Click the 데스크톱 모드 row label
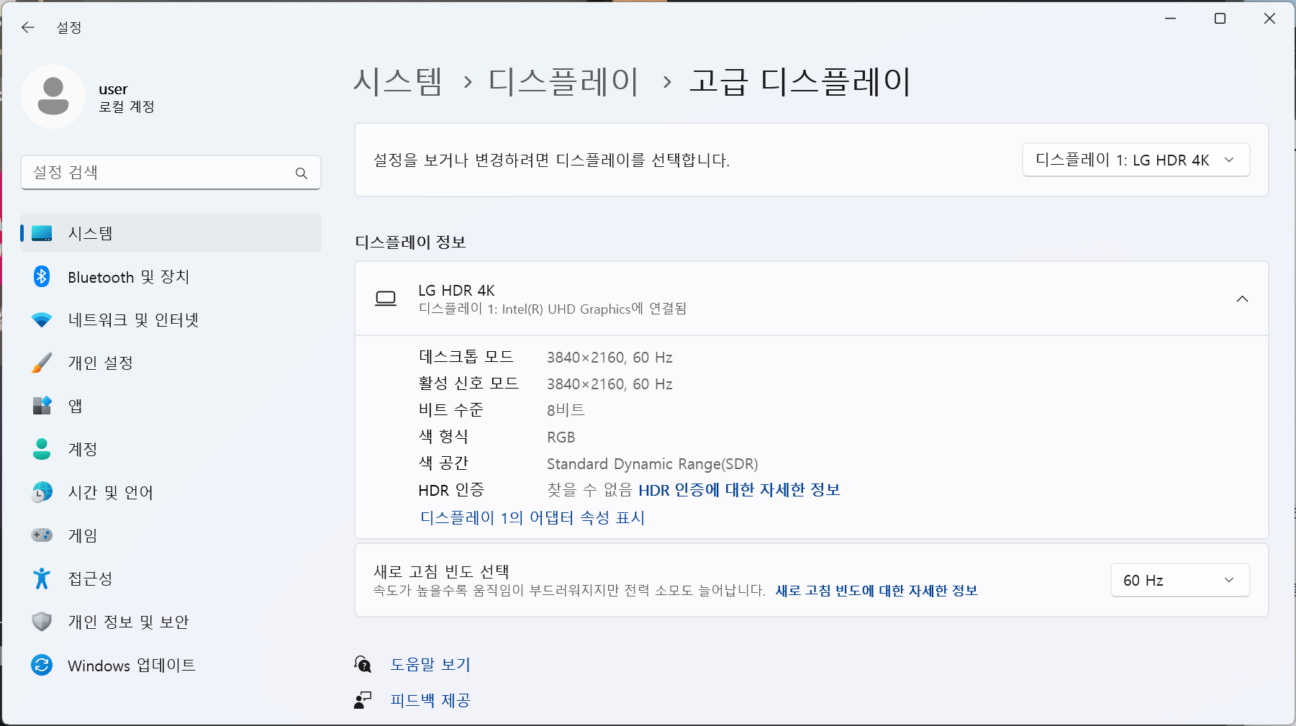 click(466, 357)
